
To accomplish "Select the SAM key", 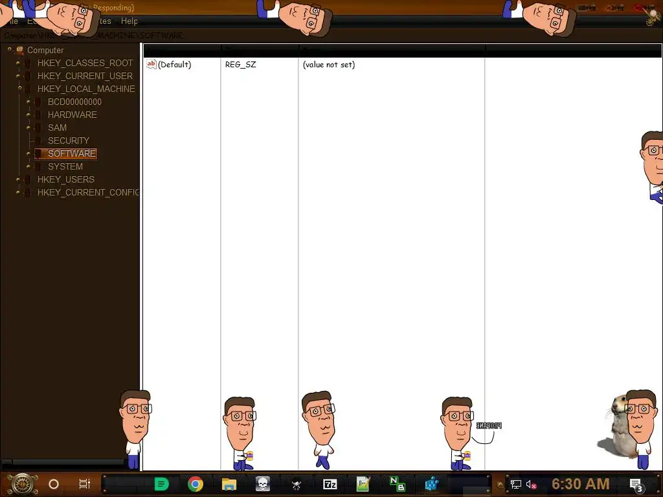I will (57, 127).
